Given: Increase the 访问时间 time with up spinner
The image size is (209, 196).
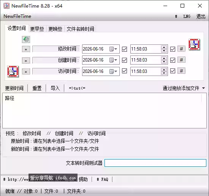Looking at the screenshot, I should (x=164, y=70).
